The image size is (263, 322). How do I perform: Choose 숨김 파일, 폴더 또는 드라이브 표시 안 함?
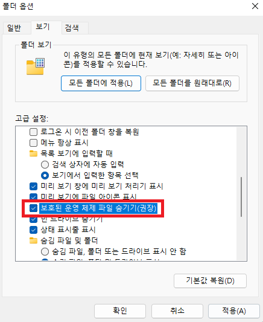pyautogui.click(x=45, y=251)
